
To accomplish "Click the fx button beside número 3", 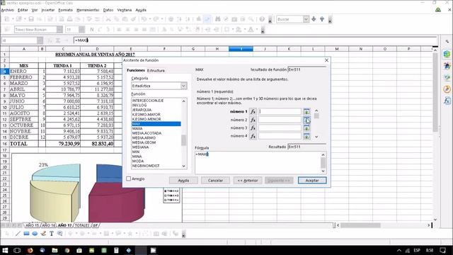I will tap(253, 127).
